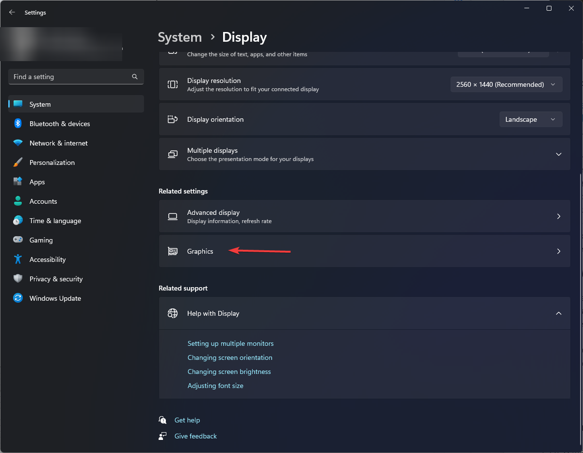Click the Accessibility person icon
The width and height of the screenshot is (583, 453).
tap(18, 259)
